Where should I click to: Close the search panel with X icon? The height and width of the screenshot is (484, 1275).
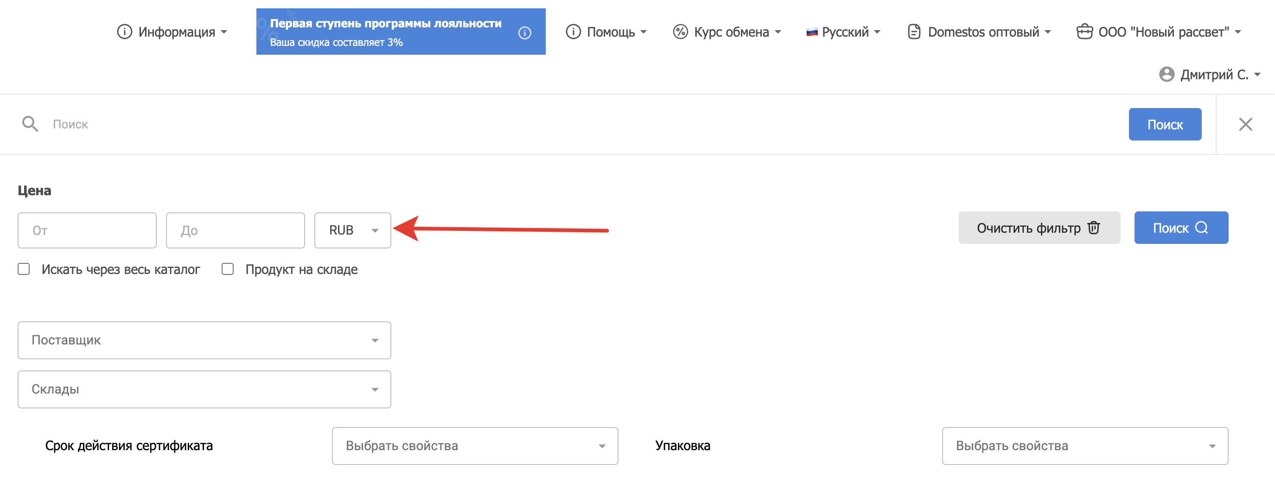pyautogui.click(x=1245, y=124)
